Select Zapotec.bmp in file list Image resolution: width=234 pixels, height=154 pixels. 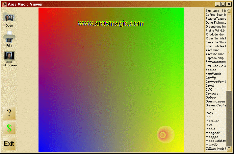point(215,58)
